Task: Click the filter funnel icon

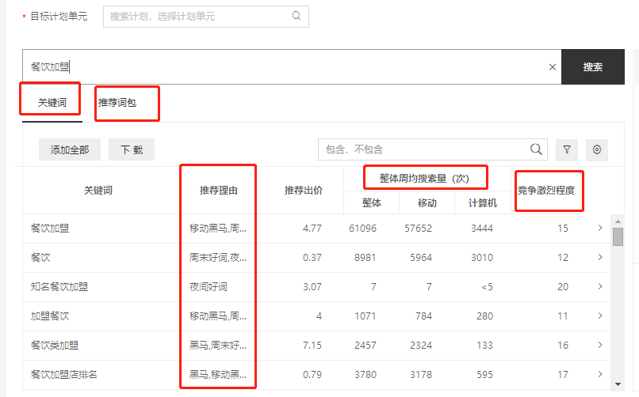Action: click(x=567, y=149)
